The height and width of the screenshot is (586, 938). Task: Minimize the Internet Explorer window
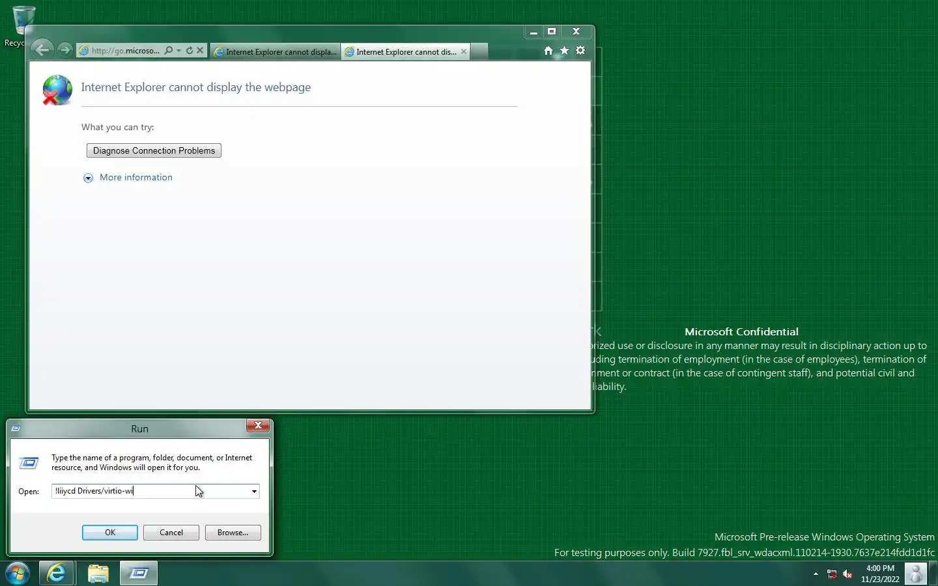pyautogui.click(x=533, y=31)
